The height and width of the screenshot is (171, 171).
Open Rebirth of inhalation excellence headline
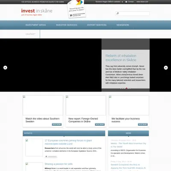tap(121, 58)
